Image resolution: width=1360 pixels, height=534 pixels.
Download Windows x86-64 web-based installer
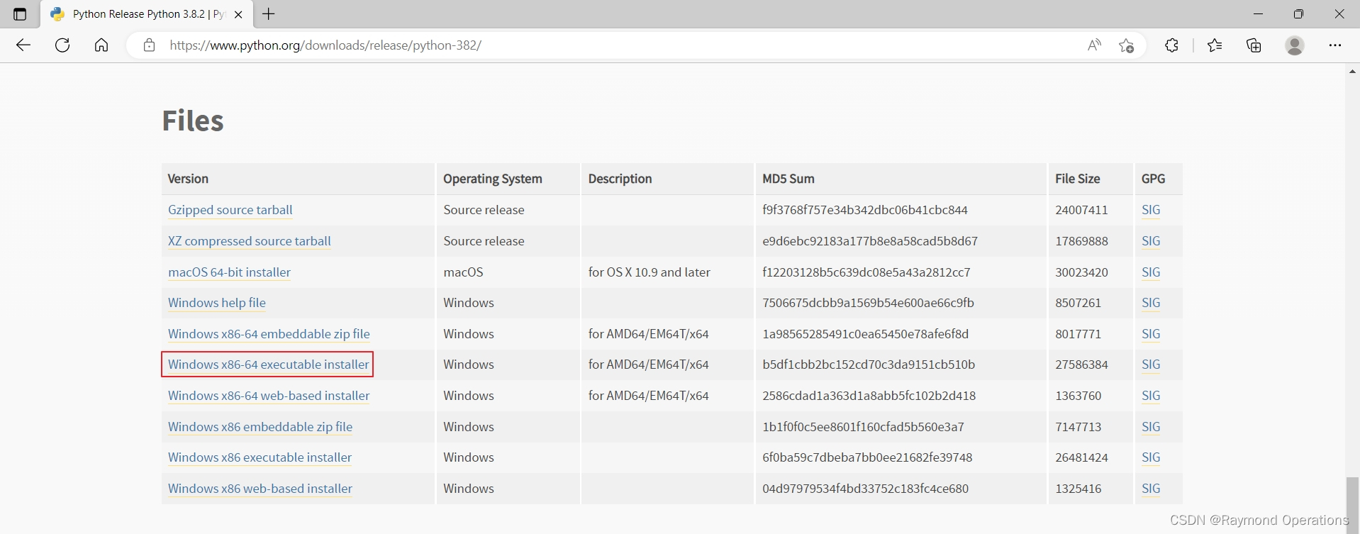[x=269, y=396]
